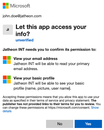
Task: Open the unverified publisher link
Action: [25, 40]
